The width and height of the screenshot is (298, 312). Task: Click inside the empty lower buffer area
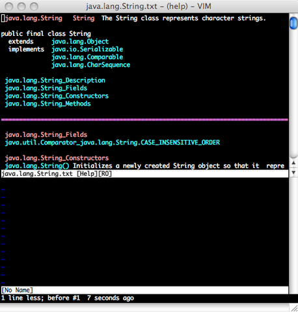tap(144, 232)
